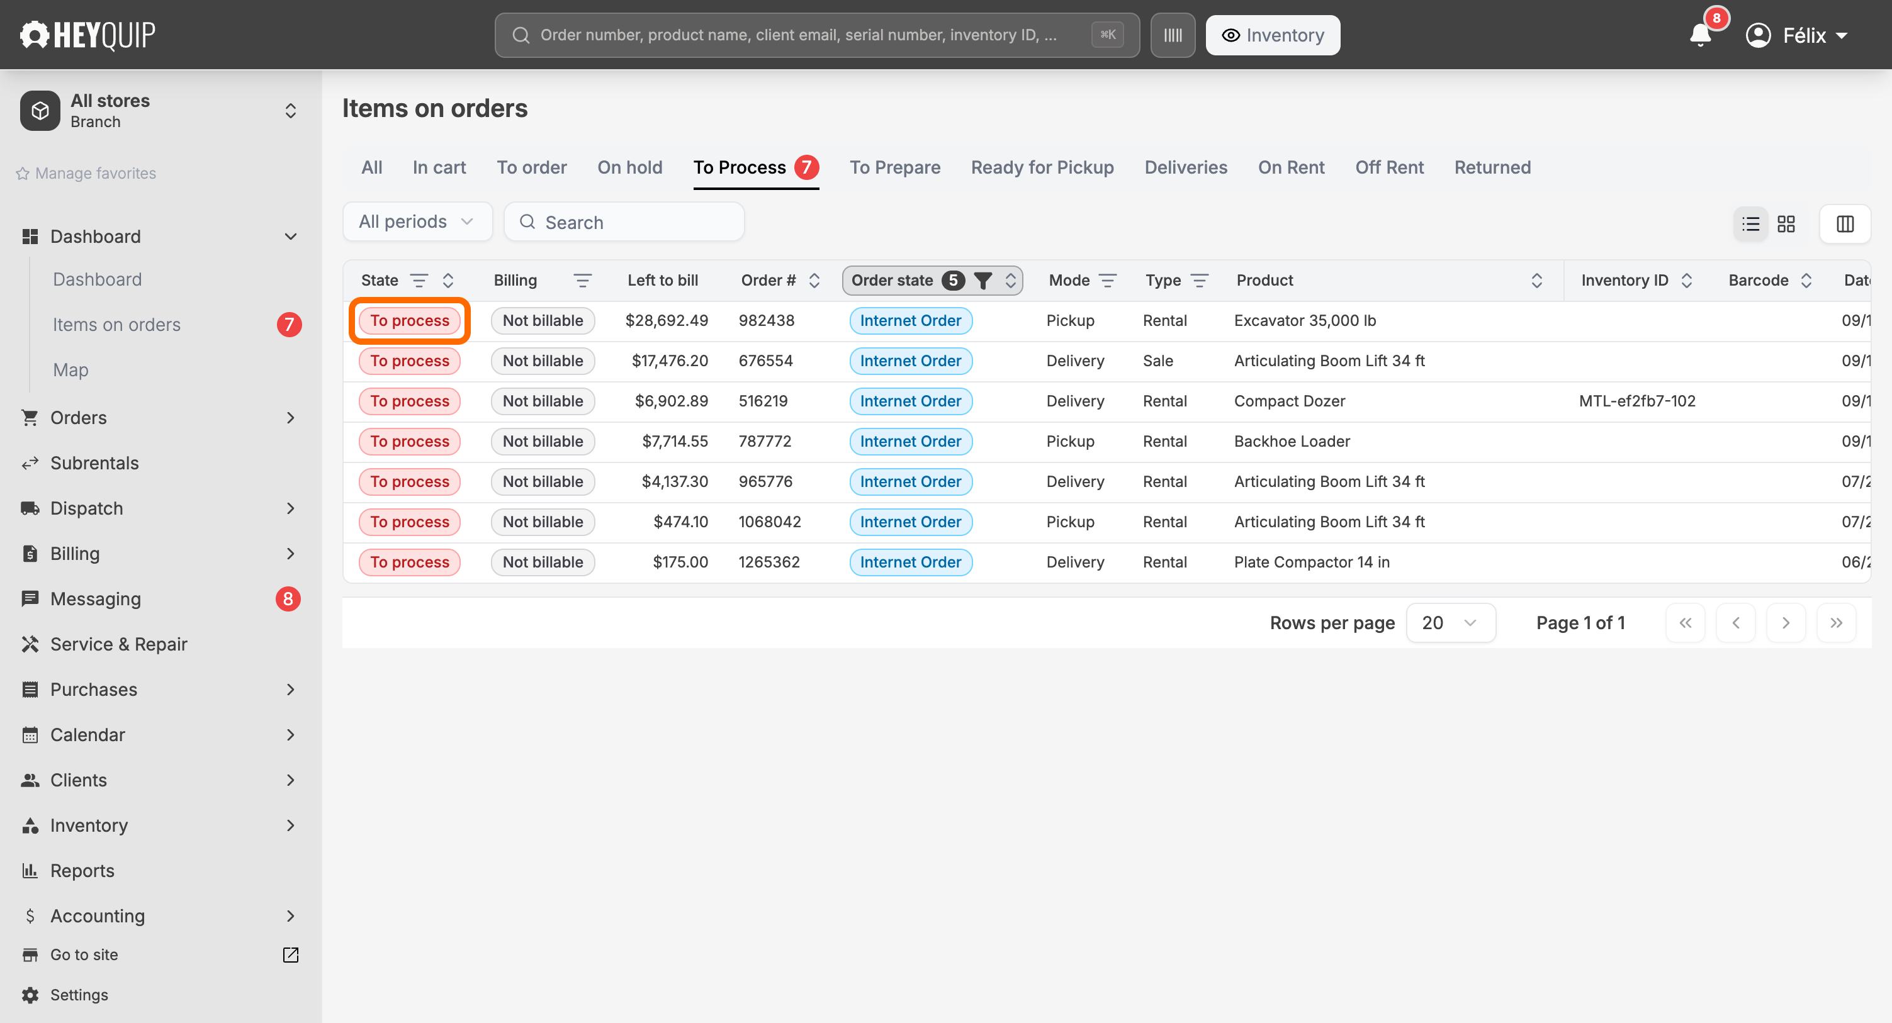Focus the global order search field
Viewport: 1892px width, 1023px height.
(817, 35)
